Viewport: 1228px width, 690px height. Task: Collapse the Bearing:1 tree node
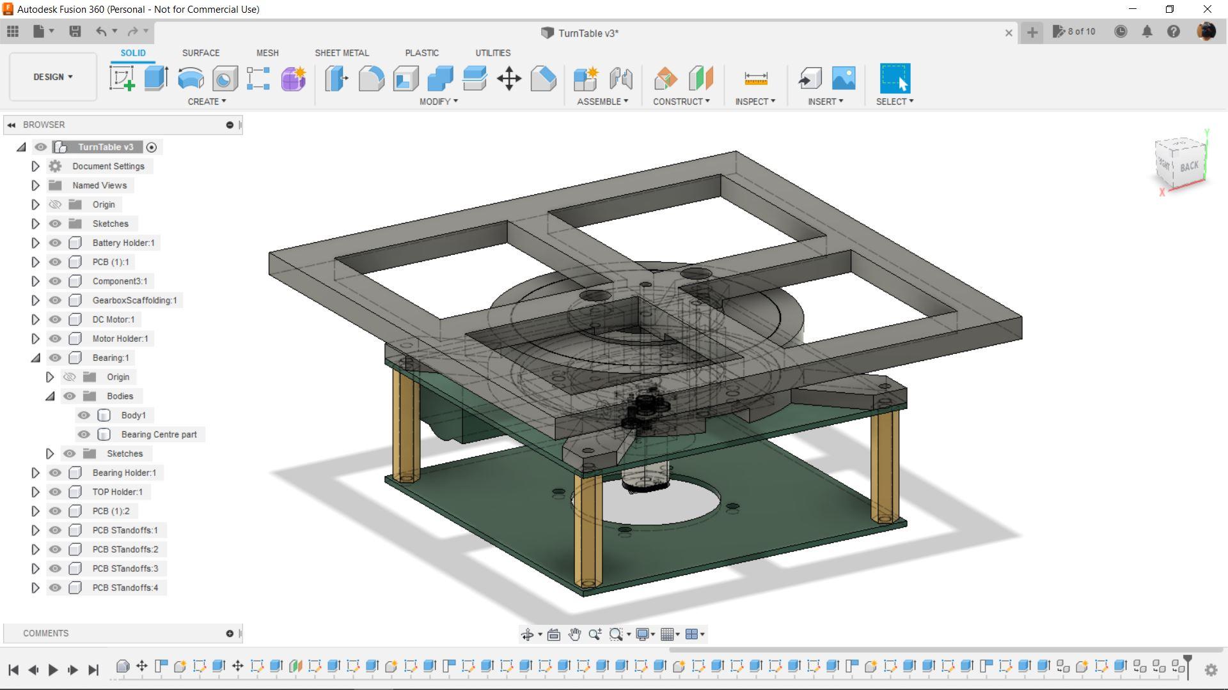pyautogui.click(x=35, y=358)
